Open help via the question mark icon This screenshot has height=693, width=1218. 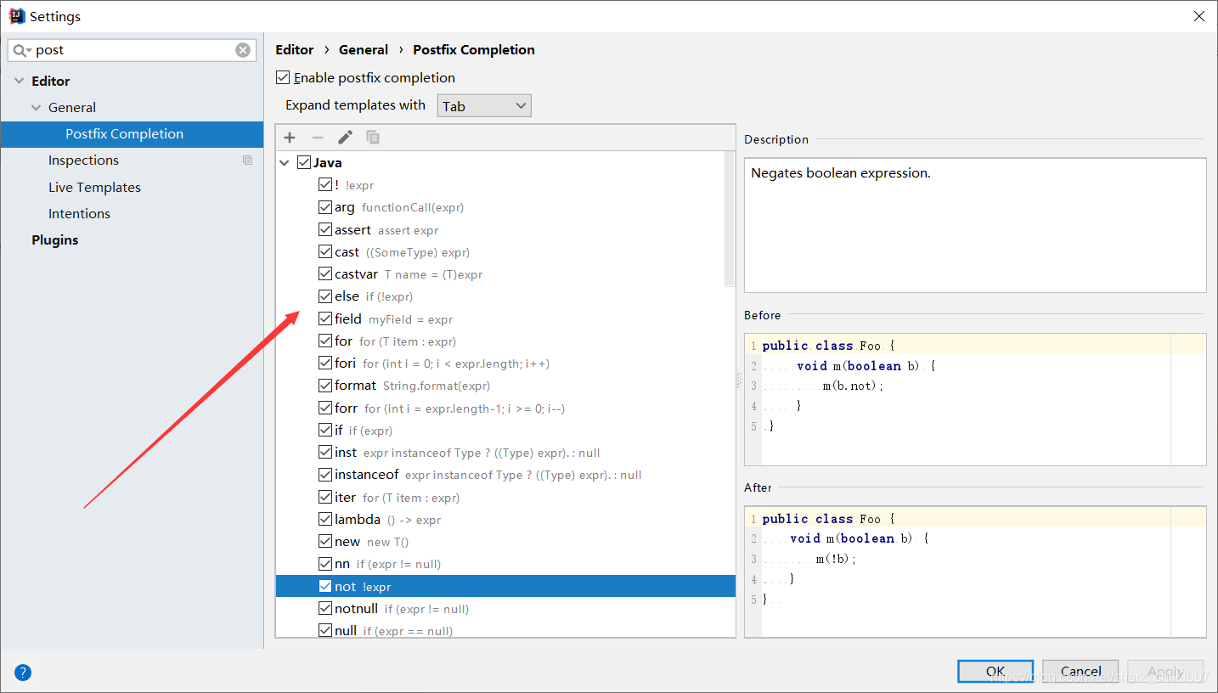[x=23, y=673]
